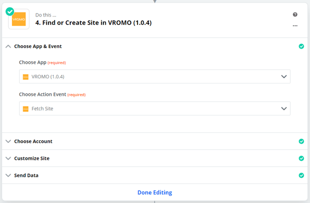Click the Choose App & Event heading
This screenshot has height=203, width=310.
[x=38, y=46]
